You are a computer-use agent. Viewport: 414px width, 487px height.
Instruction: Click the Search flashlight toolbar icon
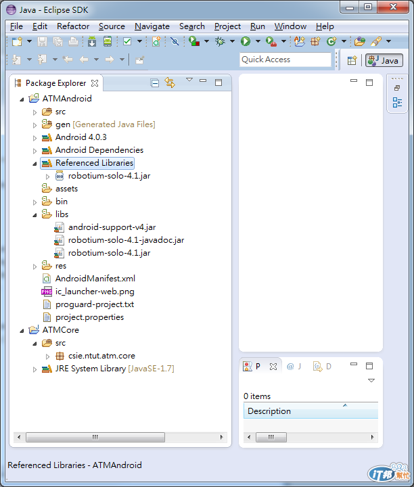tap(376, 41)
